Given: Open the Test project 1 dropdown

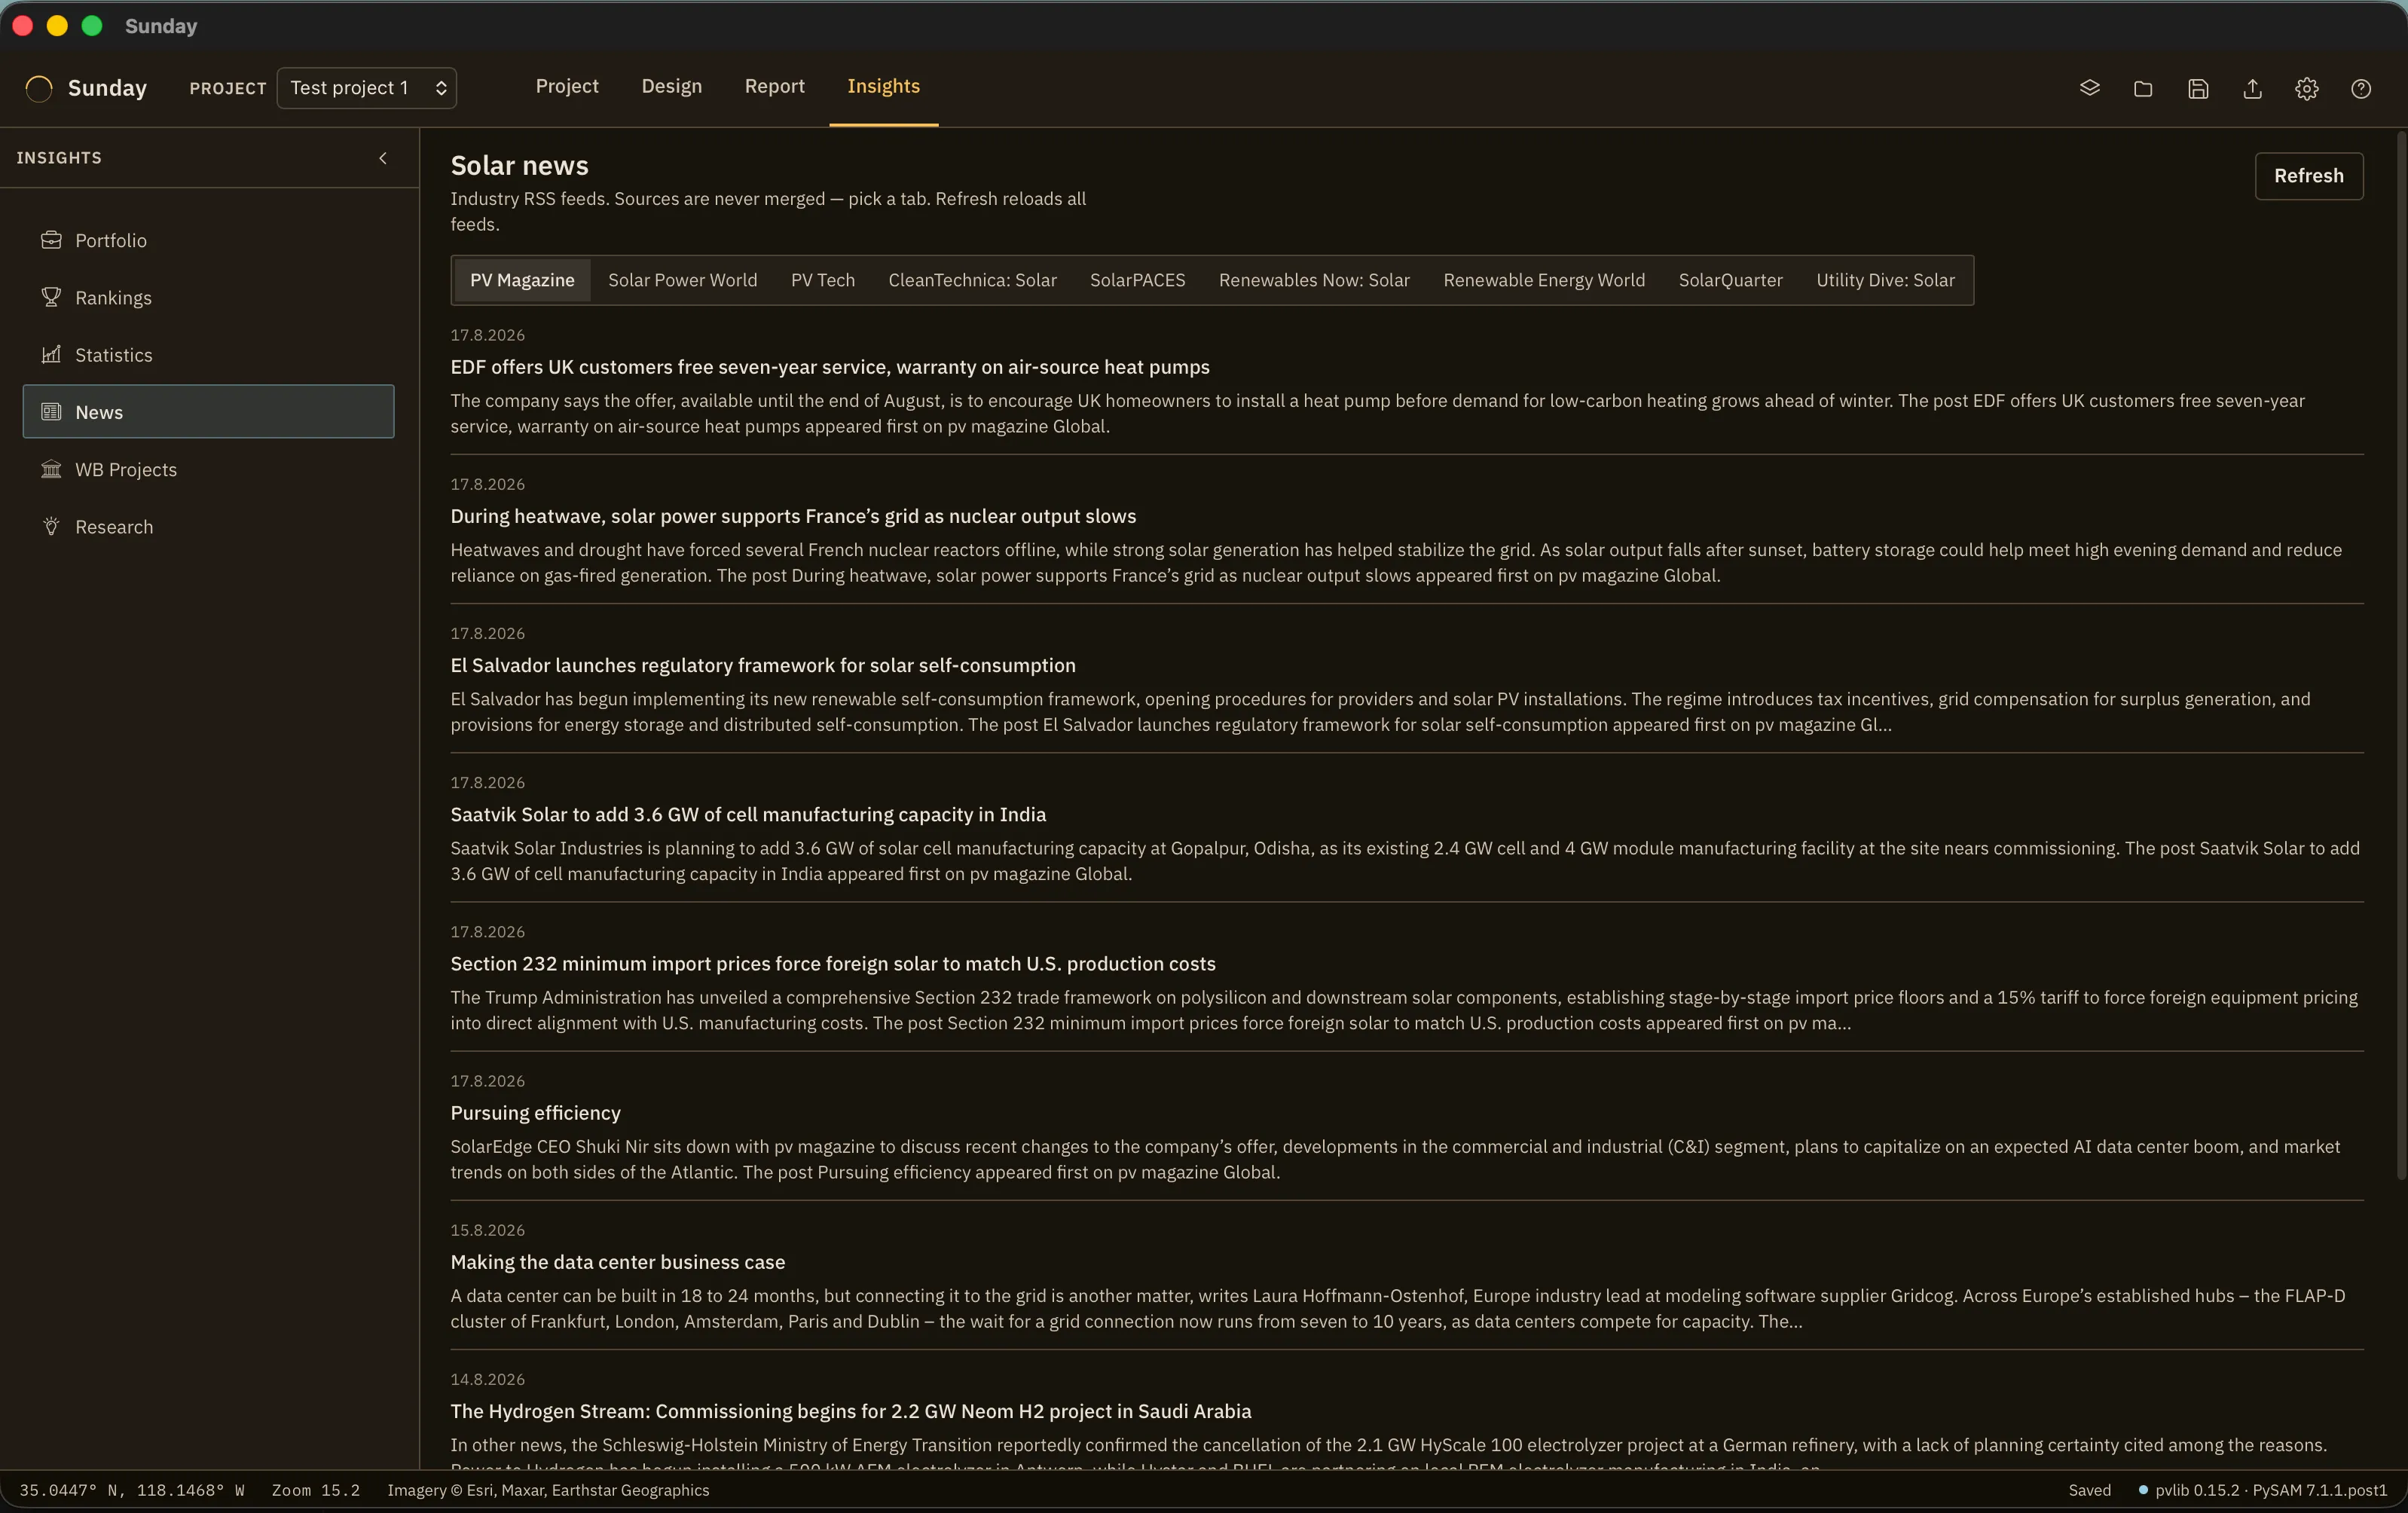Looking at the screenshot, I should click(x=367, y=88).
